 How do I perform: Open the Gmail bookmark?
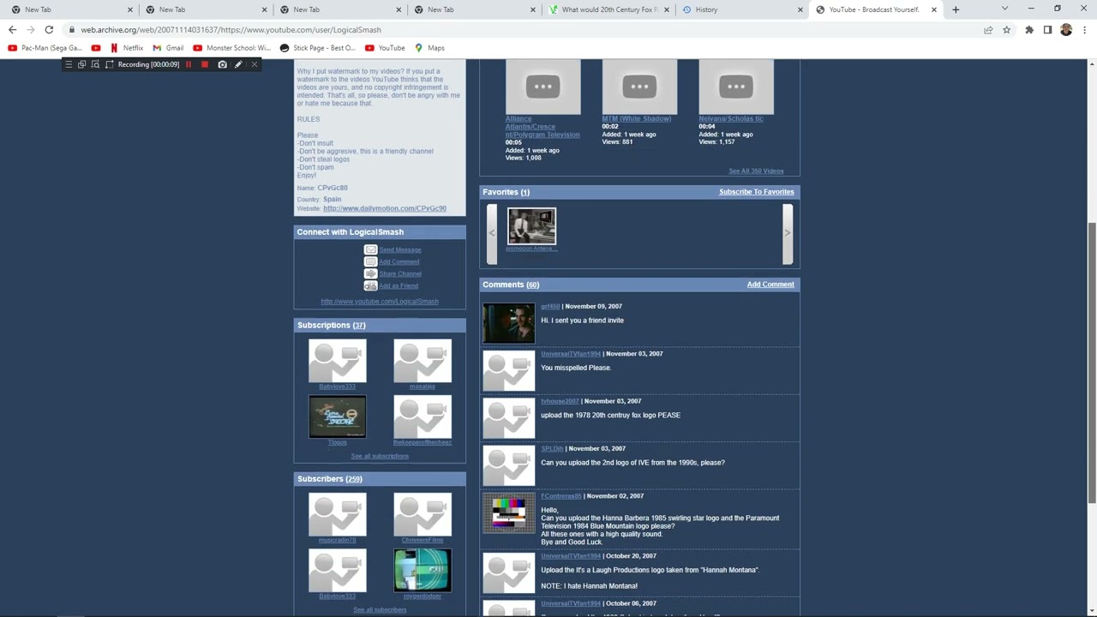[168, 48]
